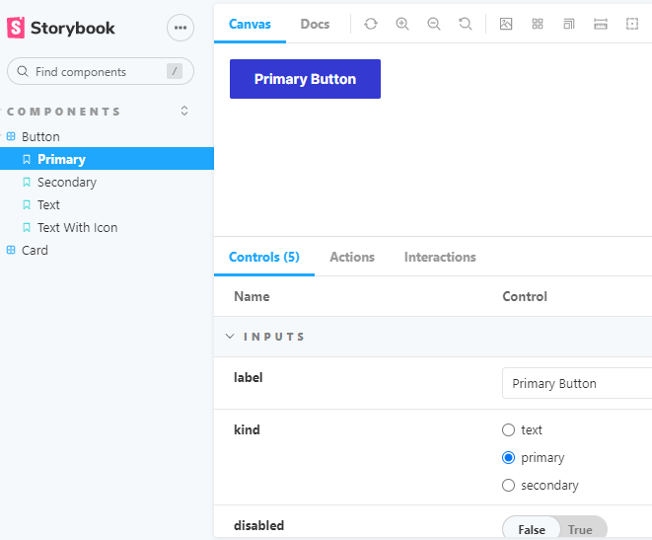Screen dimensions: 652x540
Task: Click the label property name
Action: tap(248, 377)
